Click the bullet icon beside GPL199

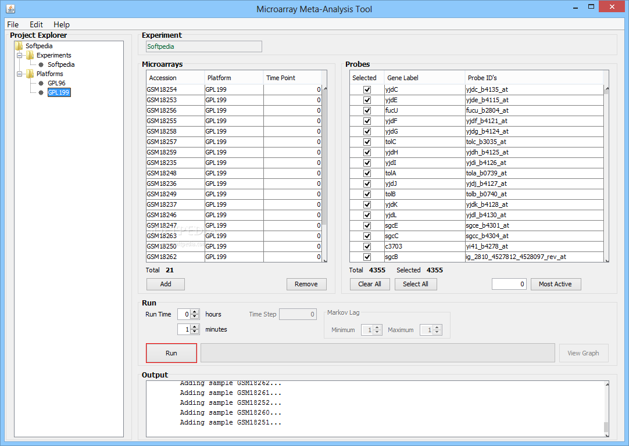coord(41,92)
